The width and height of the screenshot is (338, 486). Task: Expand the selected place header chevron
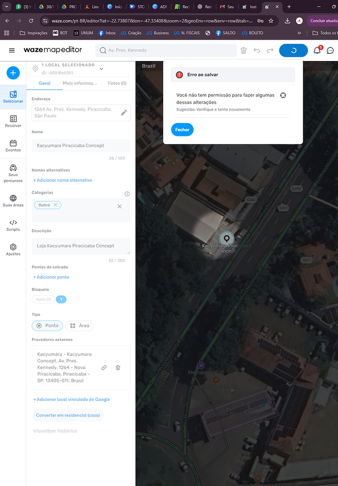101,69
